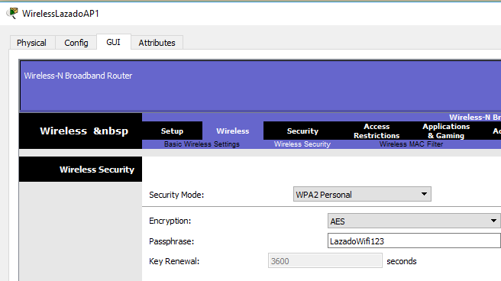
Task: Click the Key Renewal label
Action: pyautogui.click(x=174, y=261)
